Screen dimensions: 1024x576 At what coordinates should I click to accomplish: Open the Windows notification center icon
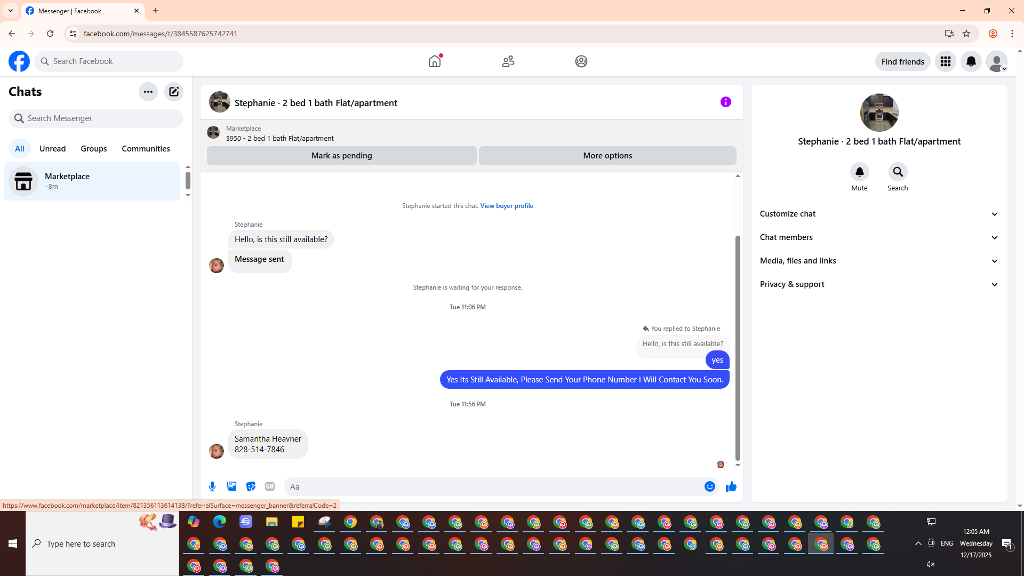[x=1007, y=543]
